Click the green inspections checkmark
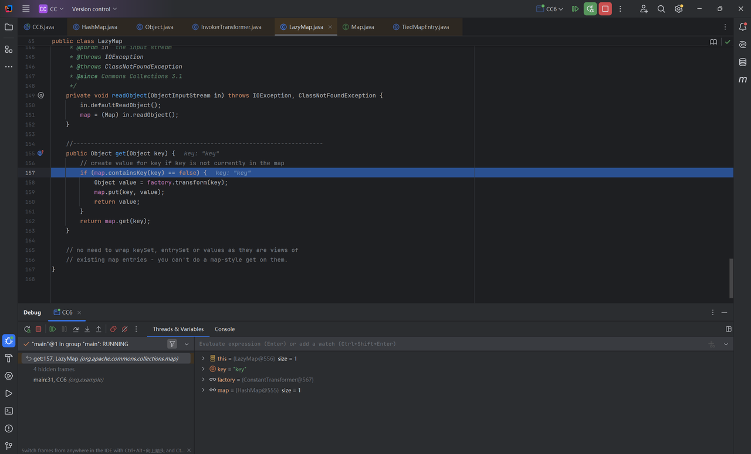The image size is (751, 454). coord(728,42)
